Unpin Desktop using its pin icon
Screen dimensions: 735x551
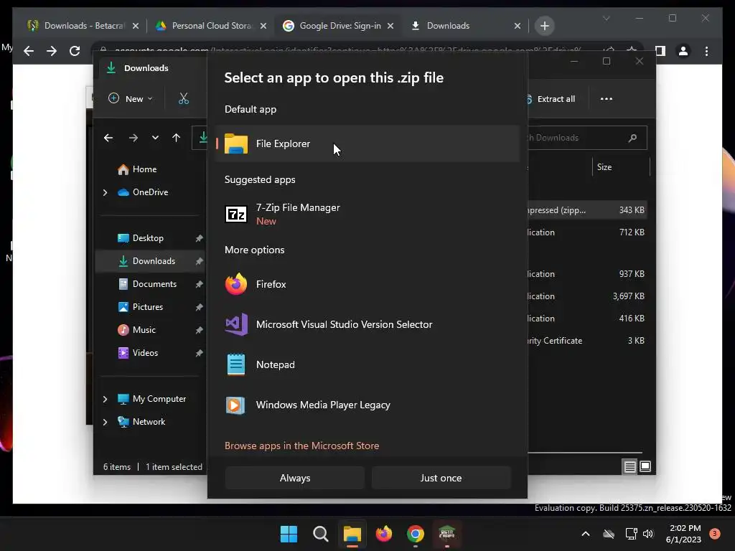coord(199,238)
